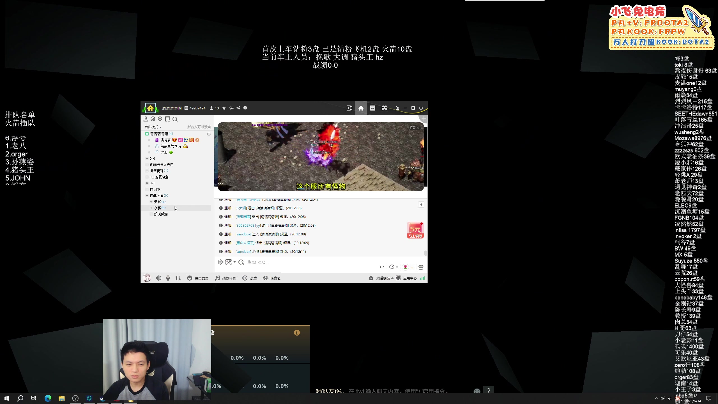
Task: Open the list view tab in title bar
Action: (372, 108)
